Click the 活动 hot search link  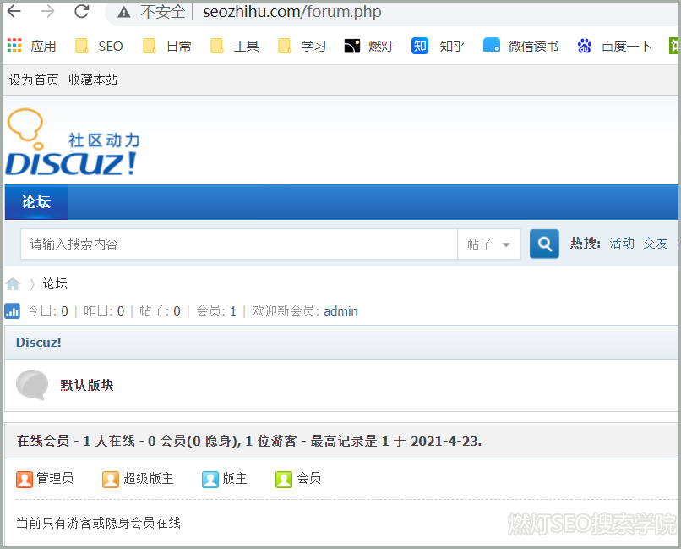point(622,243)
